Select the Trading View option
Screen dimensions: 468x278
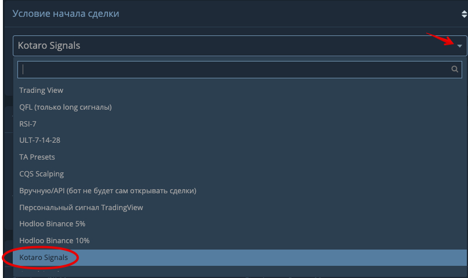coord(41,91)
